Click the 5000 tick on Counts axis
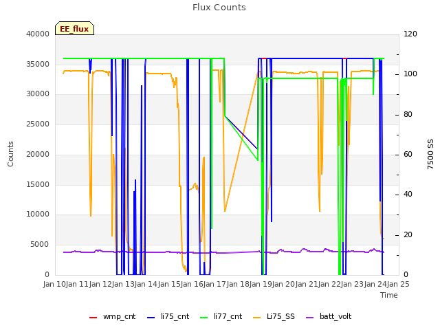The height and width of the screenshot is (330, 440). pos(40,245)
